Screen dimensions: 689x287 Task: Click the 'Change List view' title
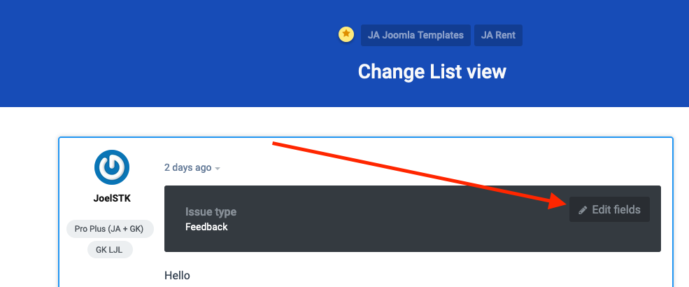(432, 71)
